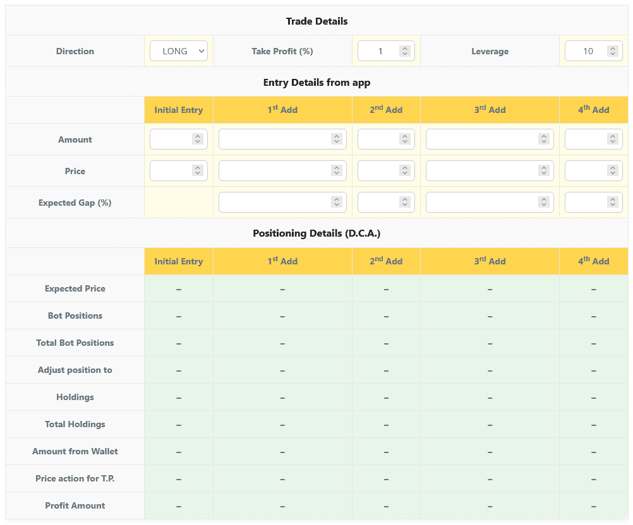Click the 4th Add Amount spinner
Screen dimensions: 633x525
click(x=612, y=139)
